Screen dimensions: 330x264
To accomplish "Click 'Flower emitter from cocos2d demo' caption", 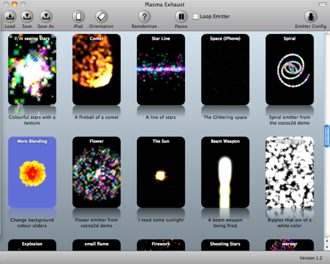I will click(96, 223).
